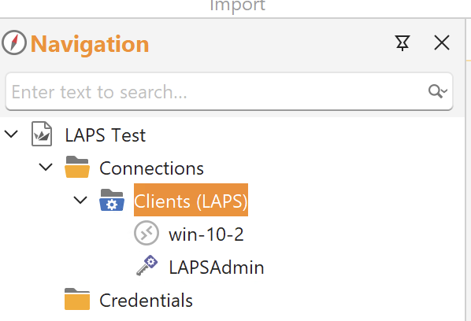Click the Connections folder icon
The height and width of the screenshot is (321, 471).
point(77,167)
